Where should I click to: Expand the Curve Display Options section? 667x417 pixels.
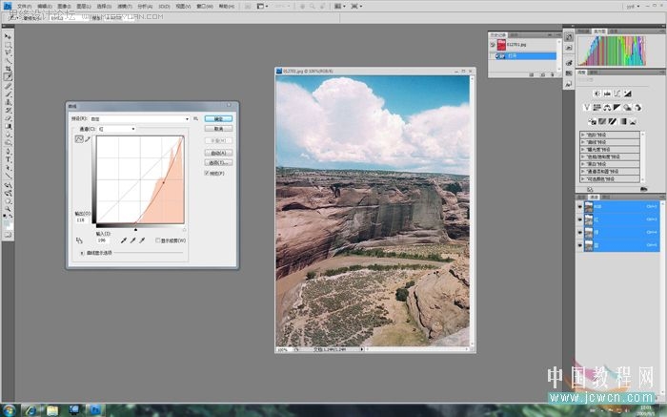pos(82,253)
